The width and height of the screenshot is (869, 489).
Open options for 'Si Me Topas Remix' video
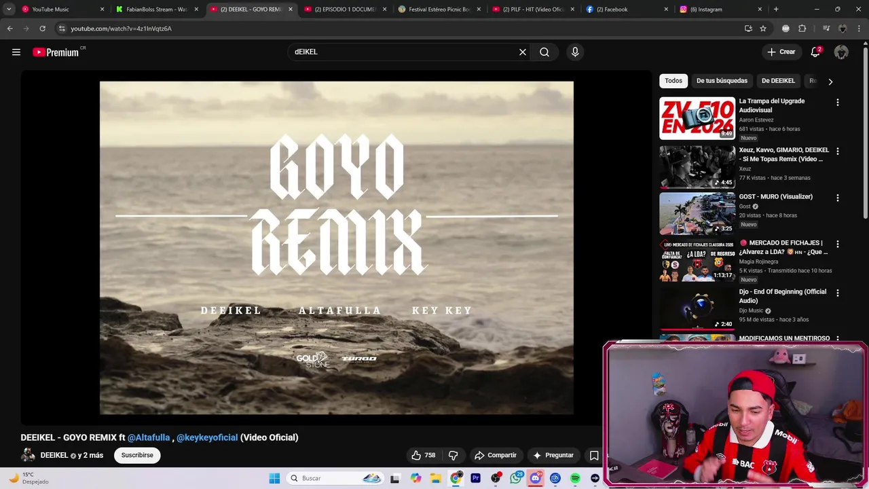[x=837, y=151]
